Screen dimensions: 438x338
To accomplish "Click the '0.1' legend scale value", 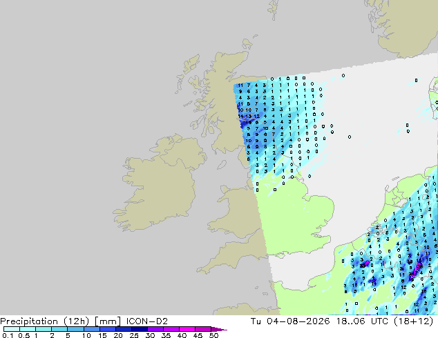I will click(x=8, y=335).
